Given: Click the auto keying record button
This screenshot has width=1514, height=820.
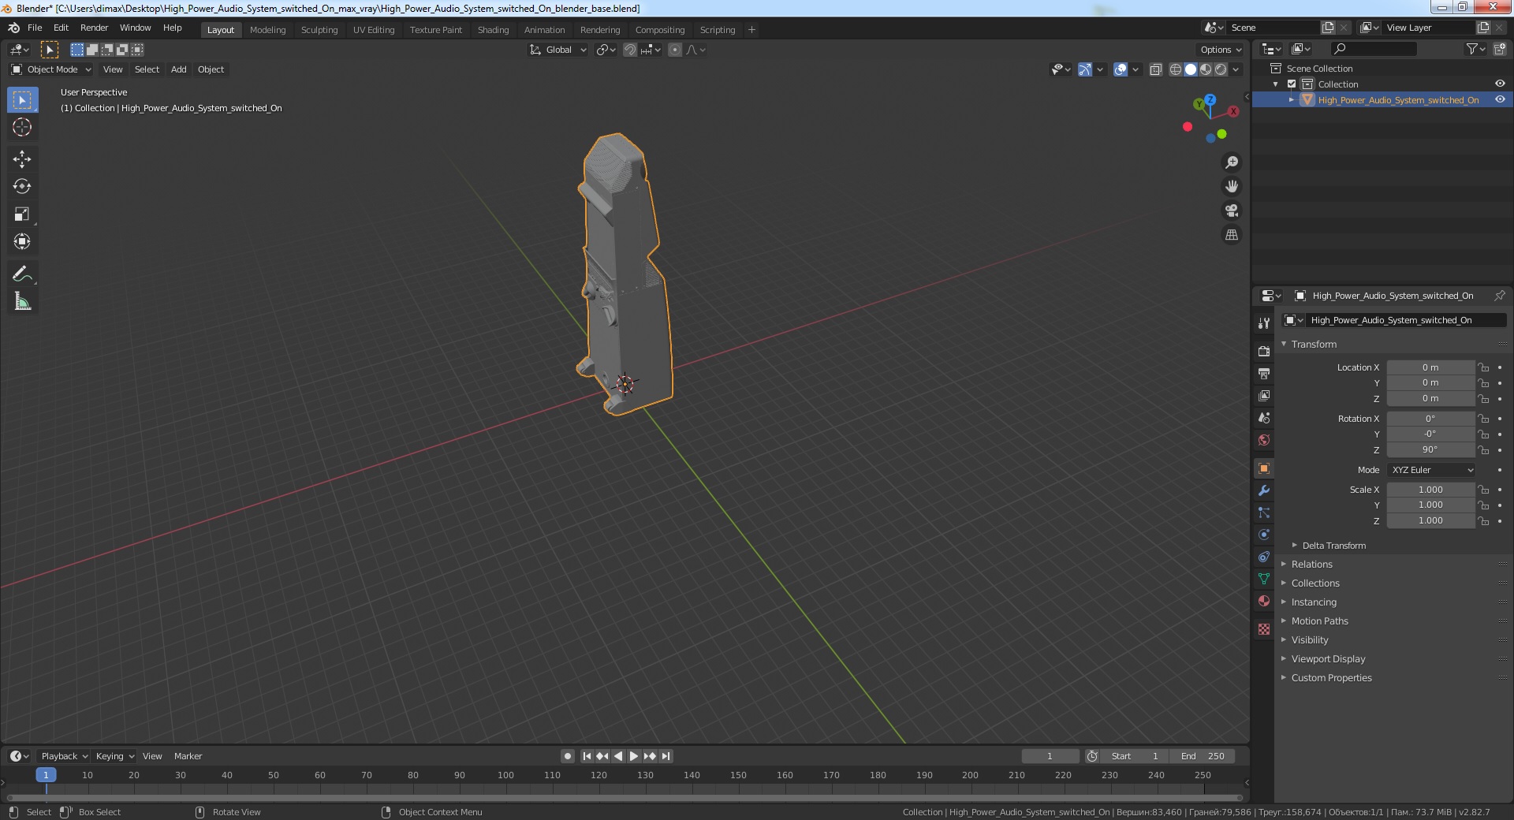Looking at the screenshot, I should 568,756.
